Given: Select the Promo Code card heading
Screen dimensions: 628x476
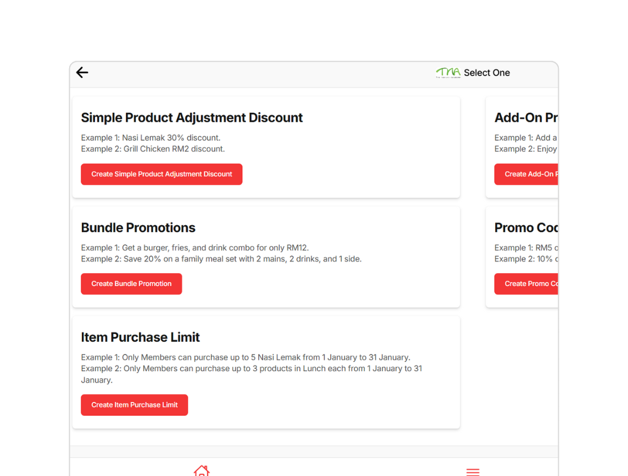Looking at the screenshot, I should tap(525, 228).
